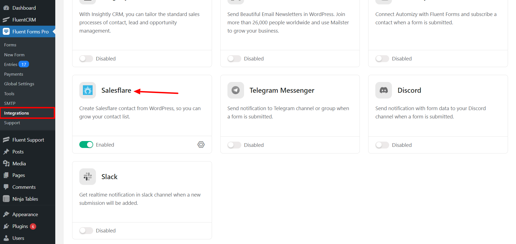Click the Ninja Tables sidebar icon
Image resolution: width=516 pixels, height=244 pixels.
[x=6, y=199]
